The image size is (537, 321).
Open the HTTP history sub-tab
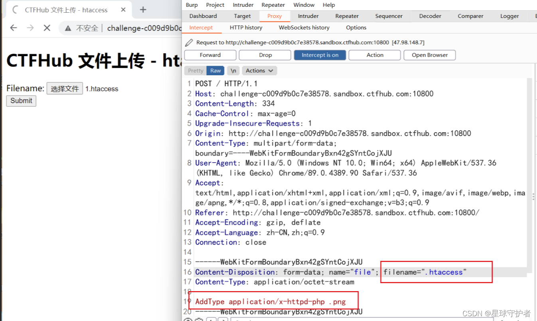pos(246,27)
